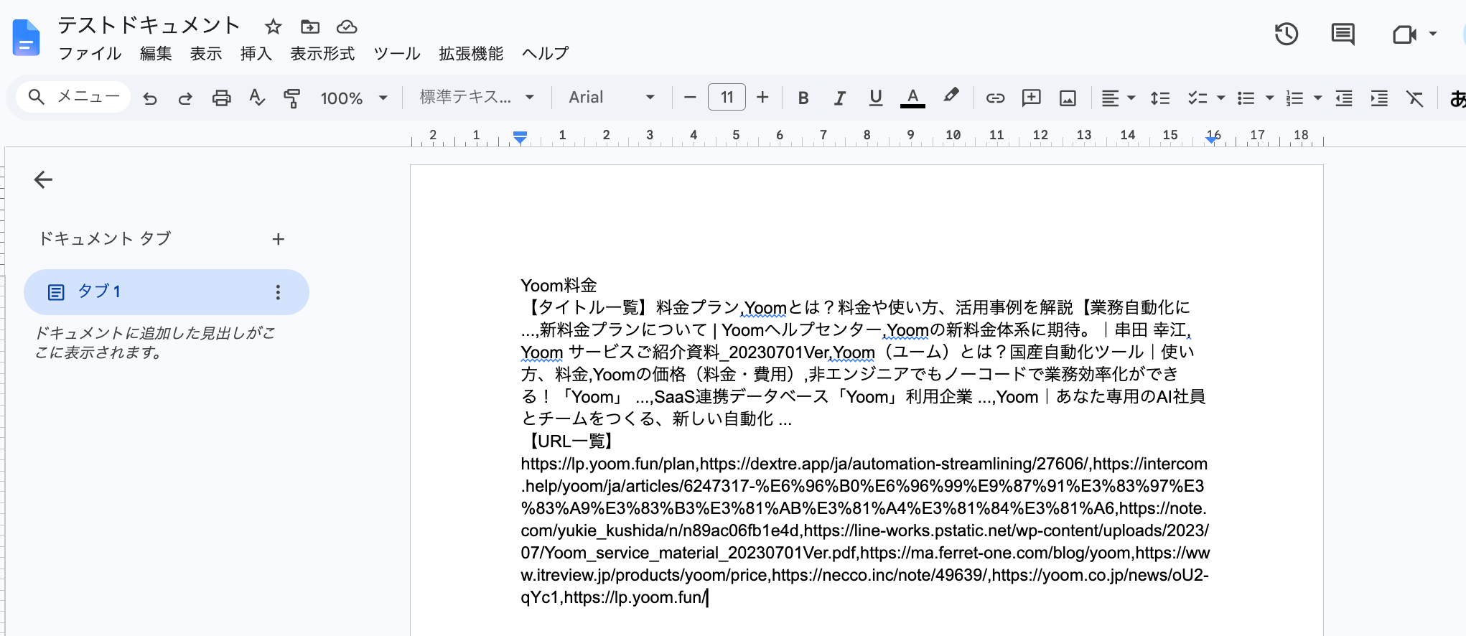Click the ドキュメント タブ sidebar heading
This screenshot has width=1466, height=636.
point(104,238)
